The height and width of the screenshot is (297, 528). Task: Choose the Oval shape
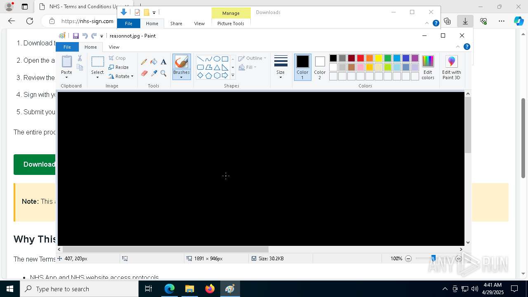pos(217,59)
